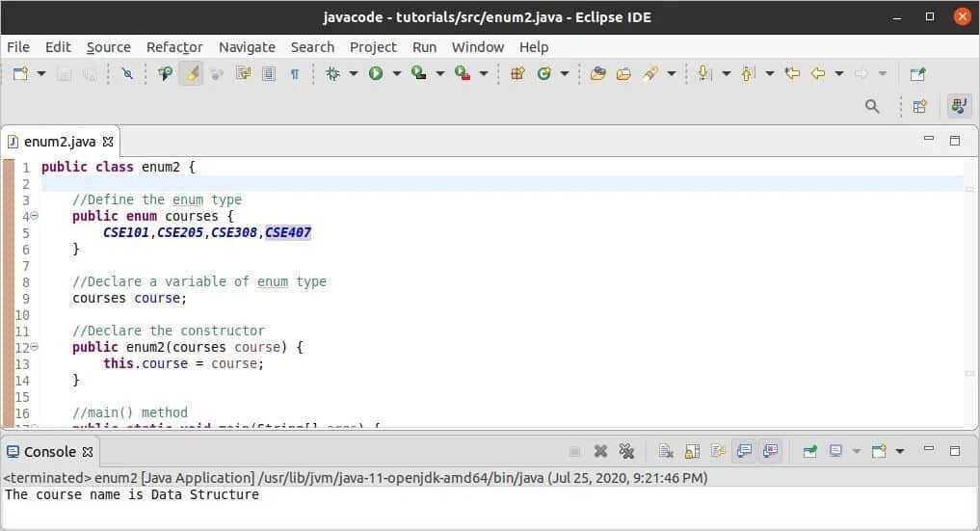Open the New Java Class dropdown arrow
Viewport: 980px width, 531px height.
[565, 73]
